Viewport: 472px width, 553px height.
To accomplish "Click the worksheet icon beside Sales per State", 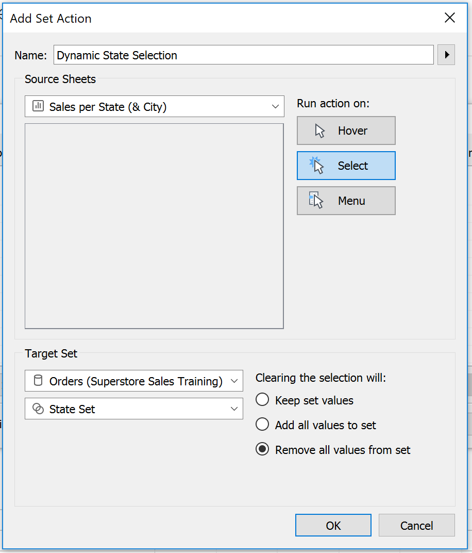I will pyautogui.click(x=38, y=106).
